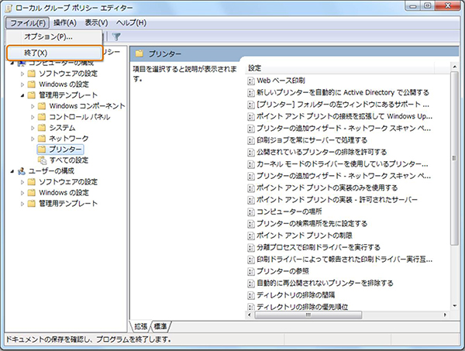Select オプション(P)... in the File menu
465x351 pixels.
point(48,36)
